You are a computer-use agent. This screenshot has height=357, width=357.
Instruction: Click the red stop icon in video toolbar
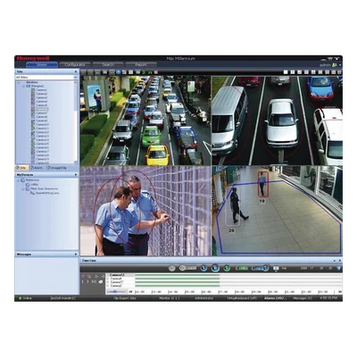coord(156,72)
